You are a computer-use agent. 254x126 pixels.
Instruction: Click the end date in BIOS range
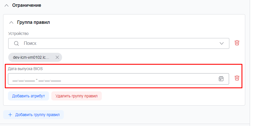coord(50,79)
